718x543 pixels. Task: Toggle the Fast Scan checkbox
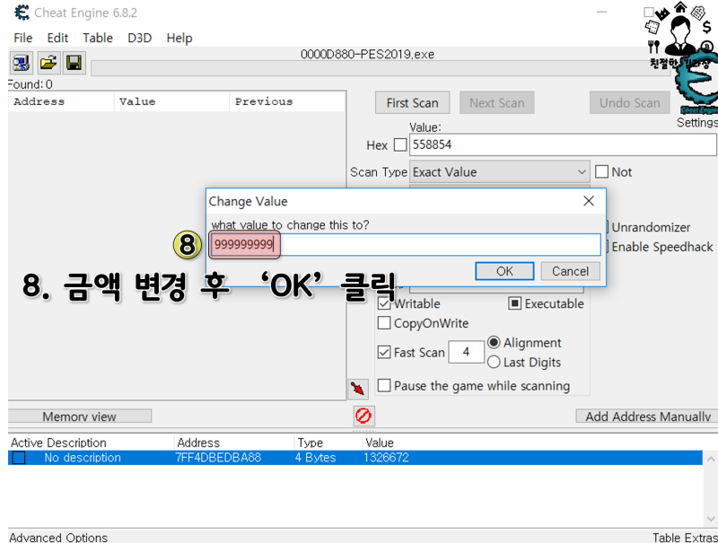[x=384, y=352]
